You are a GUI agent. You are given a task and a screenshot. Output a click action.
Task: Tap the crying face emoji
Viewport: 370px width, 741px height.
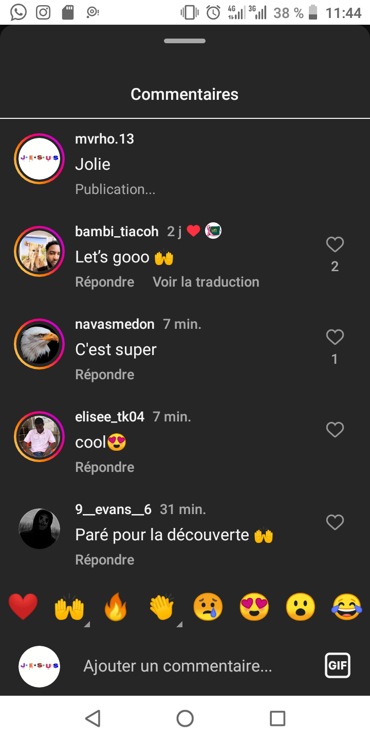click(x=208, y=607)
